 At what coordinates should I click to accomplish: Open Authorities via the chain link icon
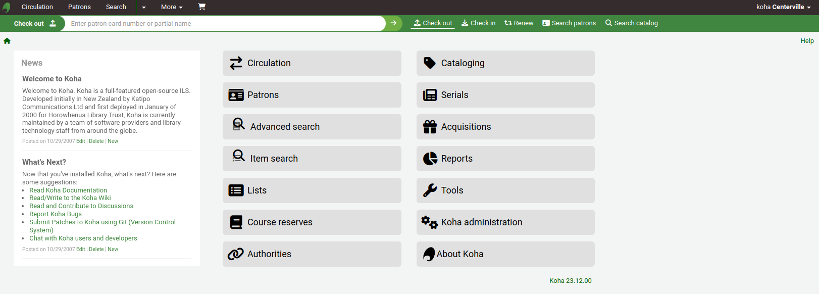coord(235,254)
